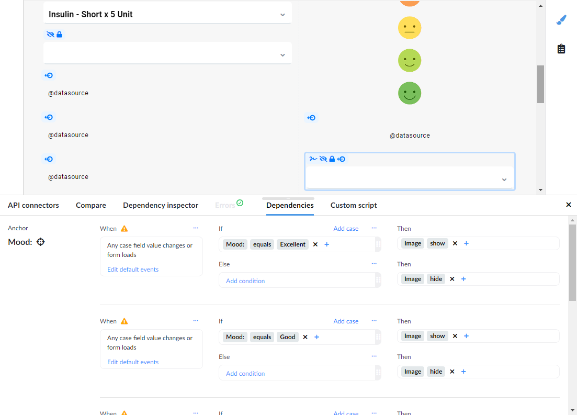Add action after Image hide in Excellent rule
The width and height of the screenshot is (577, 415).
[x=463, y=279]
